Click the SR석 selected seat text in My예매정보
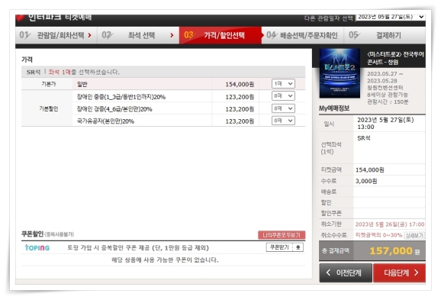 click(x=364, y=138)
